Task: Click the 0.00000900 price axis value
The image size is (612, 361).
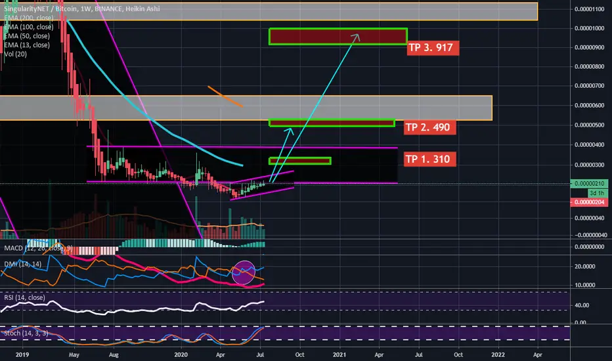Action: [x=590, y=48]
